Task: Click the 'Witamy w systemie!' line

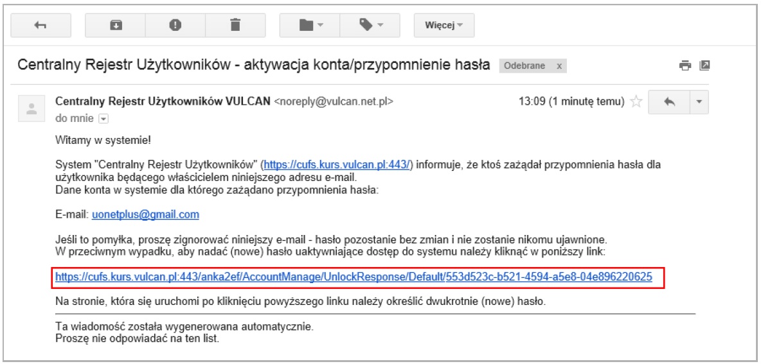Action: pyautogui.click(x=103, y=141)
